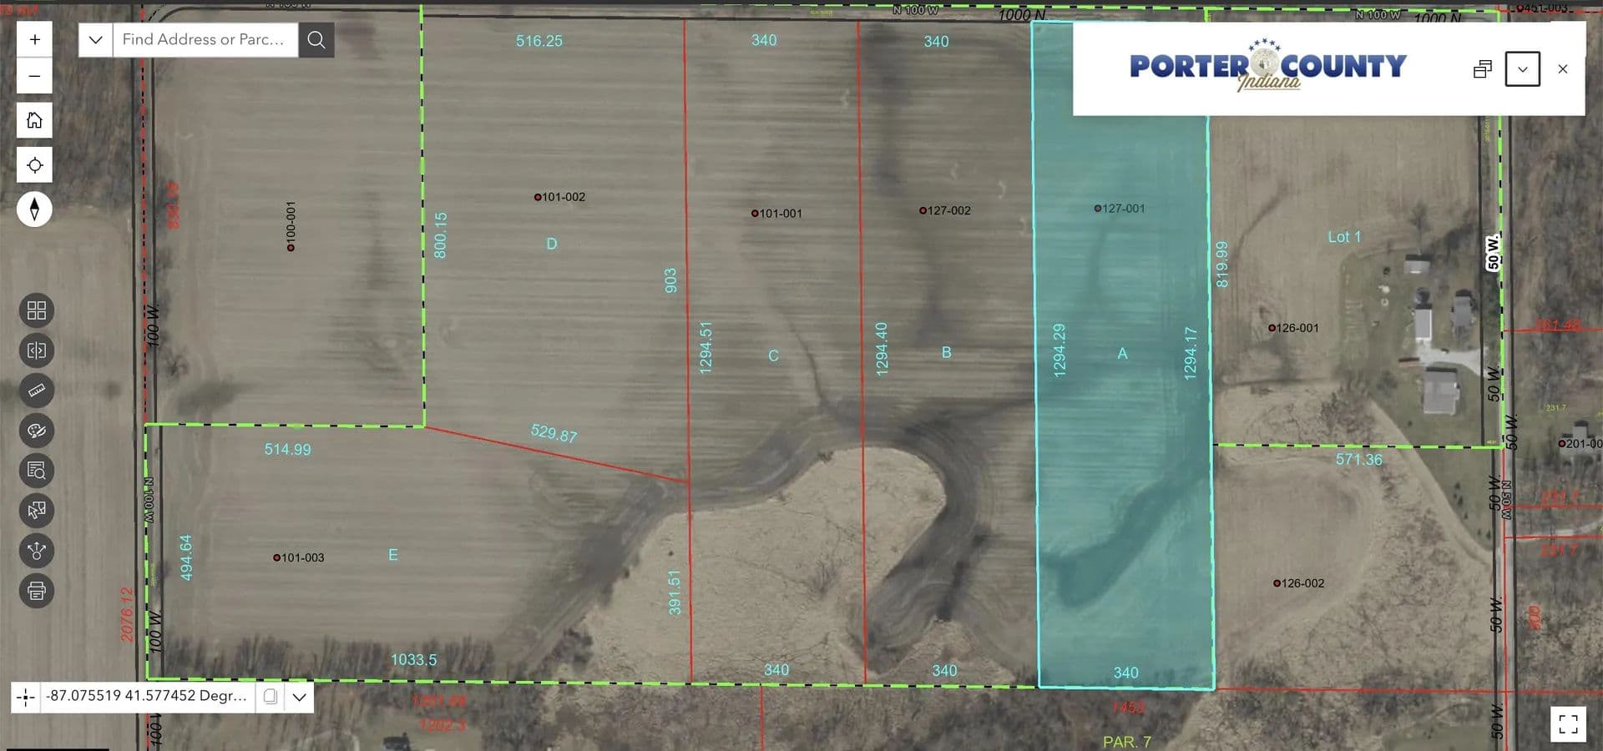Open the query search-list widget
This screenshot has width=1603, height=751.
[x=37, y=471]
